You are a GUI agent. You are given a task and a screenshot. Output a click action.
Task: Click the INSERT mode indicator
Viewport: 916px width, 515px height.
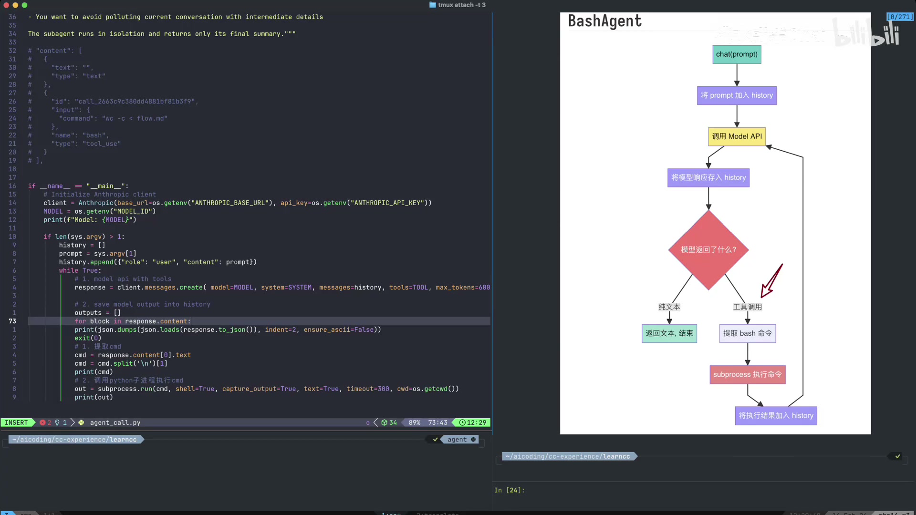[x=16, y=423]
